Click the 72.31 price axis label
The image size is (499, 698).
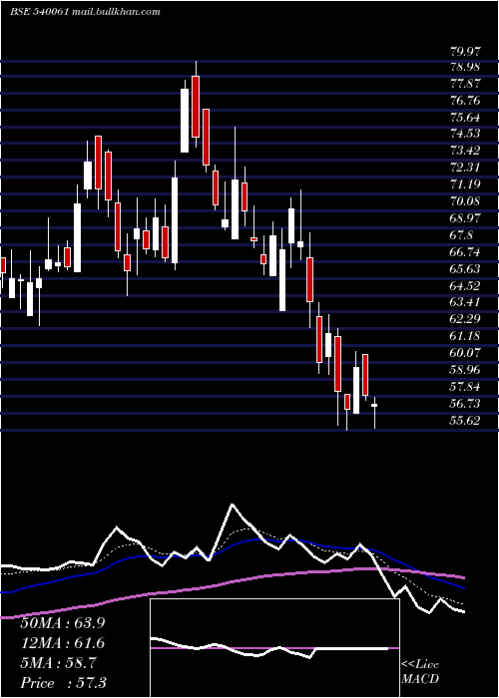tap(466, 168)
